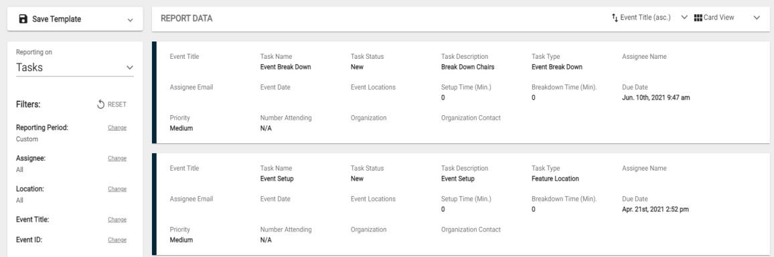This screenshot has width=774, height=257.
Task: Open the Event Title (asc.) sort dropdown chevron
Action: (x=684, y=18)
